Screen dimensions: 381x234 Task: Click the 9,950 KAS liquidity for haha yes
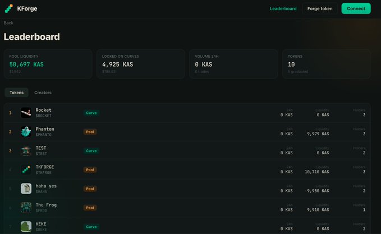coord(318,191)
